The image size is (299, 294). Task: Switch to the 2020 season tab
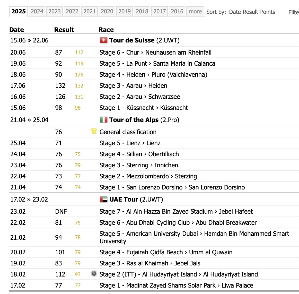(107, 11)
